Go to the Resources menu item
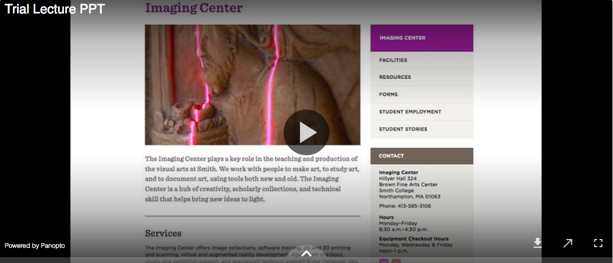 [422, 77]
